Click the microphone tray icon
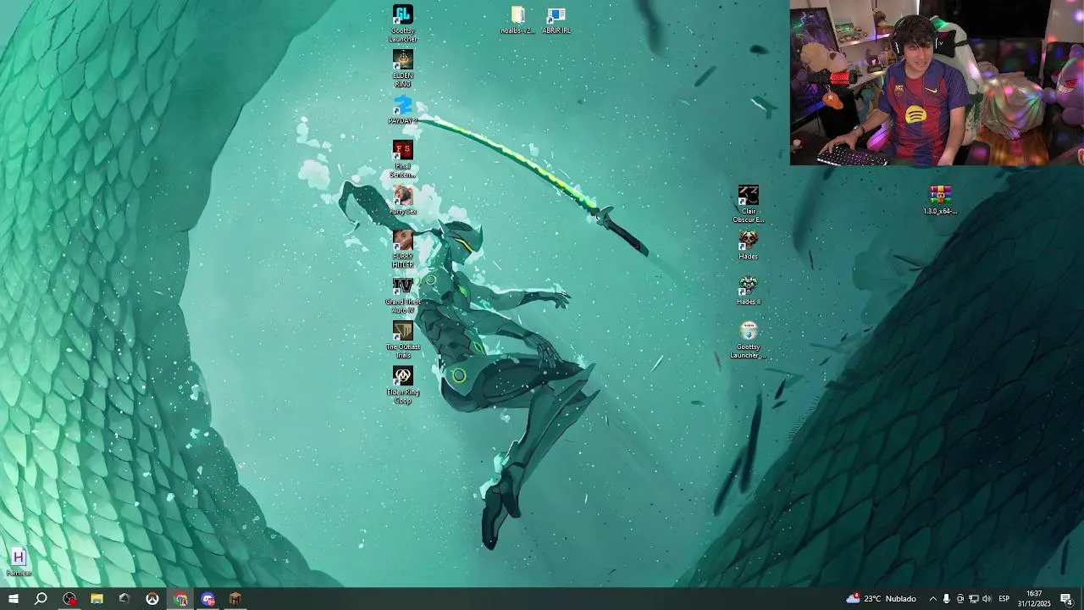The width and height of the screenshot is (1084, 610). pyautogui.click(x=947, y=599)
